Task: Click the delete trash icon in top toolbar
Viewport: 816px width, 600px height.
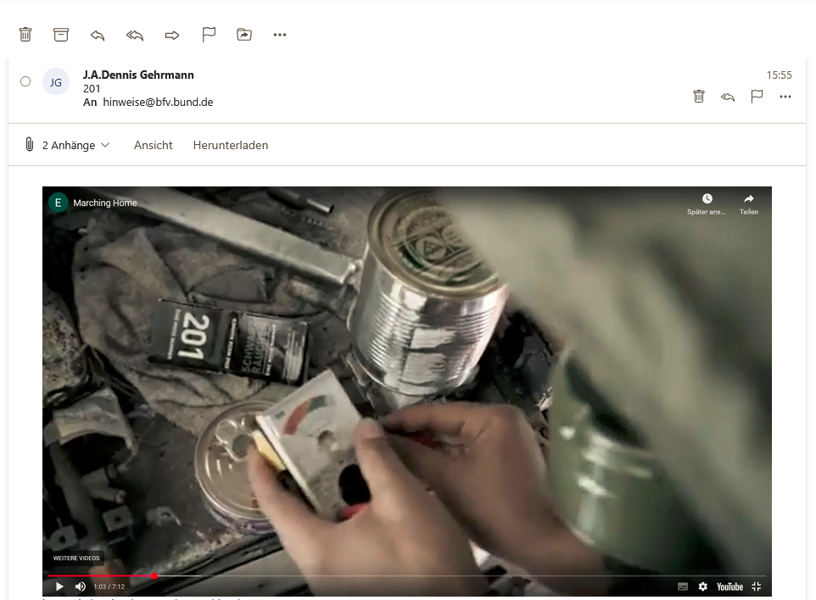Action: coord(25,35)
